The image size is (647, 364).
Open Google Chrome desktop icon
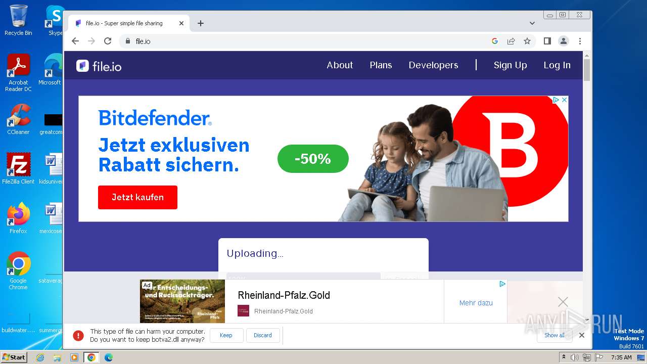click(18, 271)
